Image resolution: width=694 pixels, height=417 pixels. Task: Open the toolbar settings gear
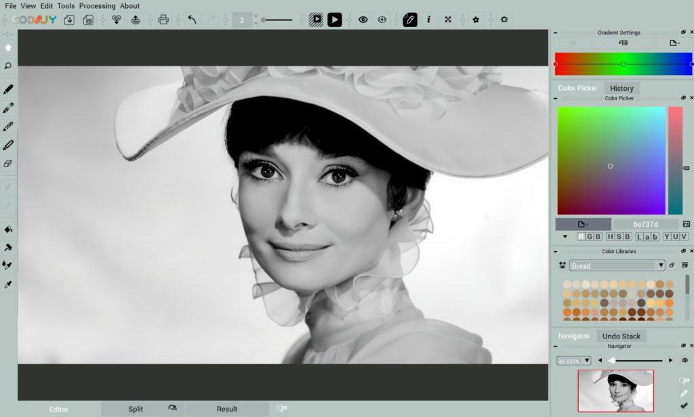[x=504, y=19]
